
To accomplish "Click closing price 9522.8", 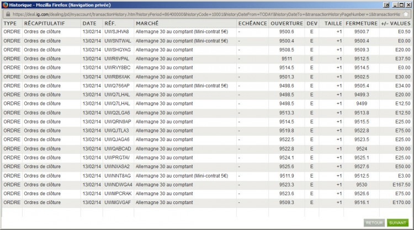I will pyautogui.click(x=362, y=131).
